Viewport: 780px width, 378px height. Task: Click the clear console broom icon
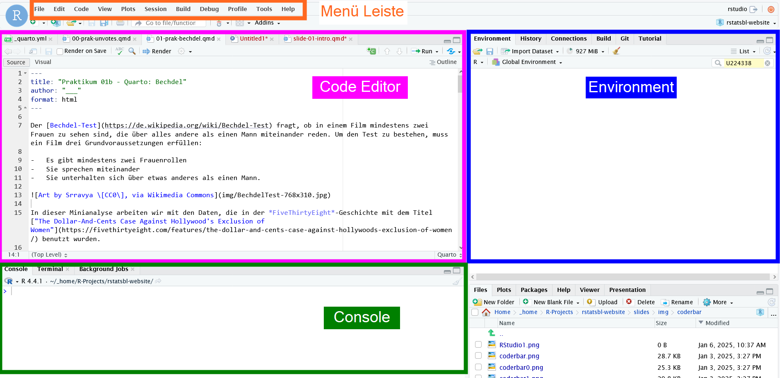point(457,281)
